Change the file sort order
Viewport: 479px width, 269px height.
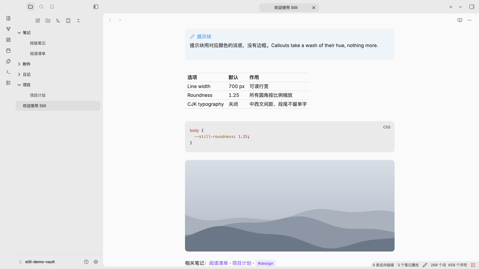(58, 21)
